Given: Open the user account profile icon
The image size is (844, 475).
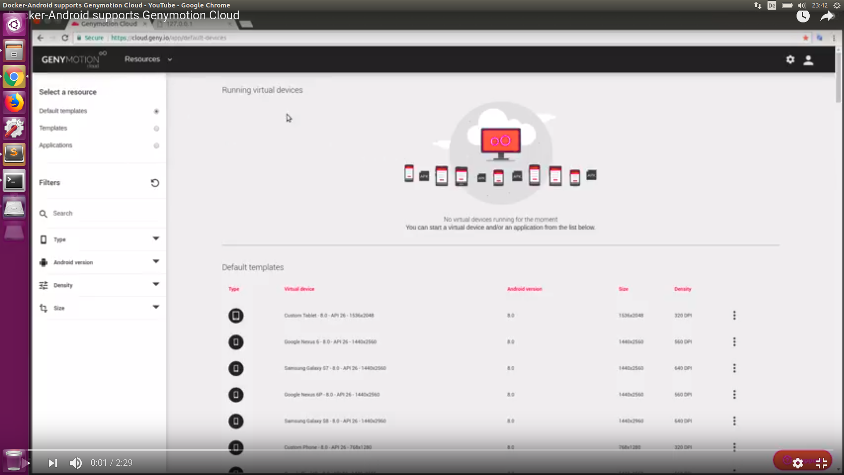Looking at the screenshot, I should (808, 60).
